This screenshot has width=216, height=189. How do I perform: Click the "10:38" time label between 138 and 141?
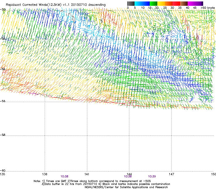pos(64,176)
